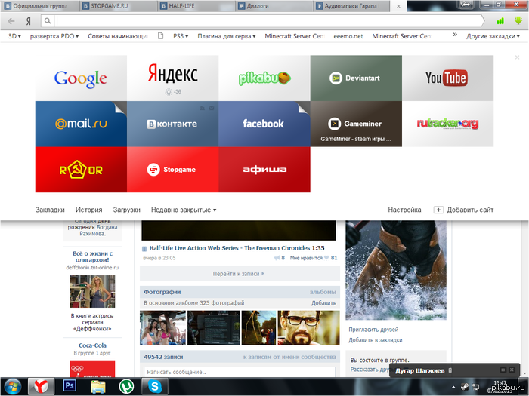Click the green downloads arrow icon
The image size is (529, 396).
pos(518,21)
